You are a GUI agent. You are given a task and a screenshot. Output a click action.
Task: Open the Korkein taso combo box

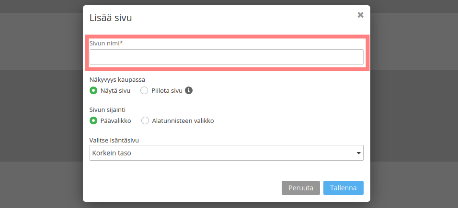227,153
